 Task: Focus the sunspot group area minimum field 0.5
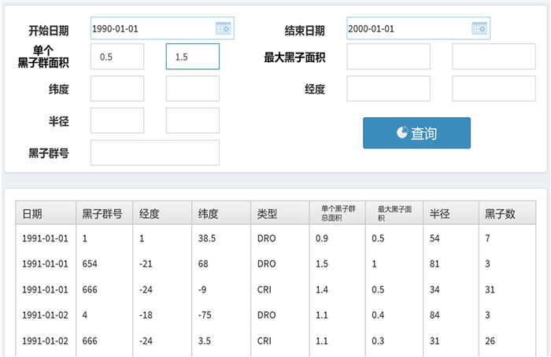[117, 57]
